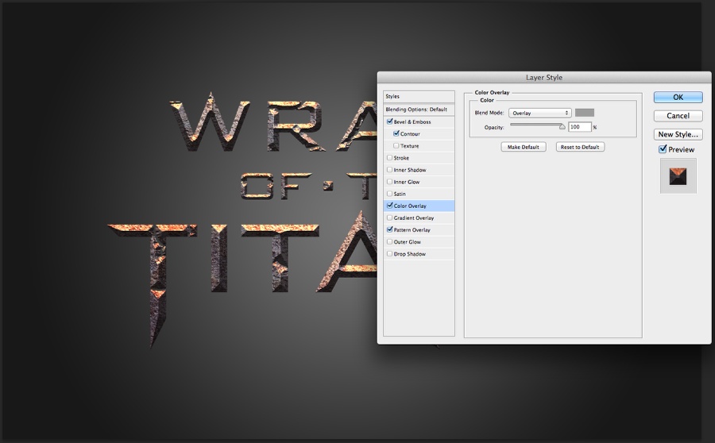Open Stroke settings label
This screenshot has height=443, width=715.
(401, 158)
